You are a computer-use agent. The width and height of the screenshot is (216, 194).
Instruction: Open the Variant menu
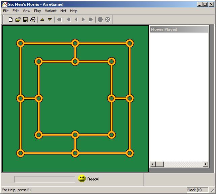coord(51,11)
